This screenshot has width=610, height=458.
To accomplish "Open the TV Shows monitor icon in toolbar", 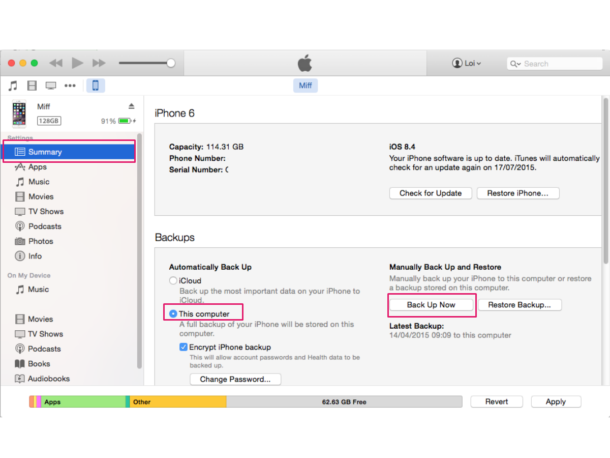I will click(x=51, y=85).
